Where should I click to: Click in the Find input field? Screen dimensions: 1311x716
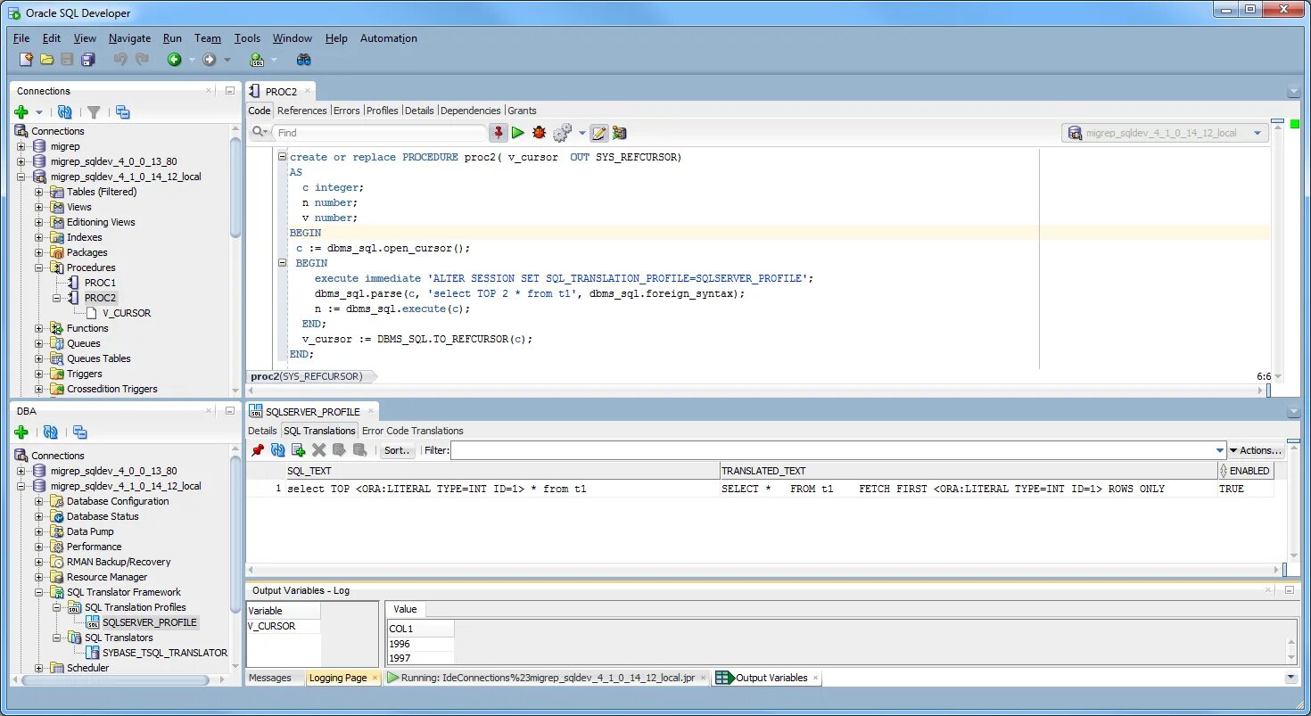(379, 132)
